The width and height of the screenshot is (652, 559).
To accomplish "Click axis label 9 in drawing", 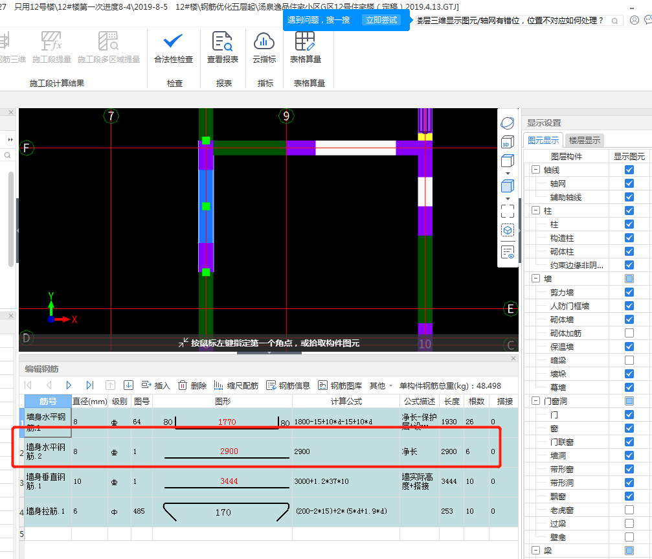I will pos(286,116).
